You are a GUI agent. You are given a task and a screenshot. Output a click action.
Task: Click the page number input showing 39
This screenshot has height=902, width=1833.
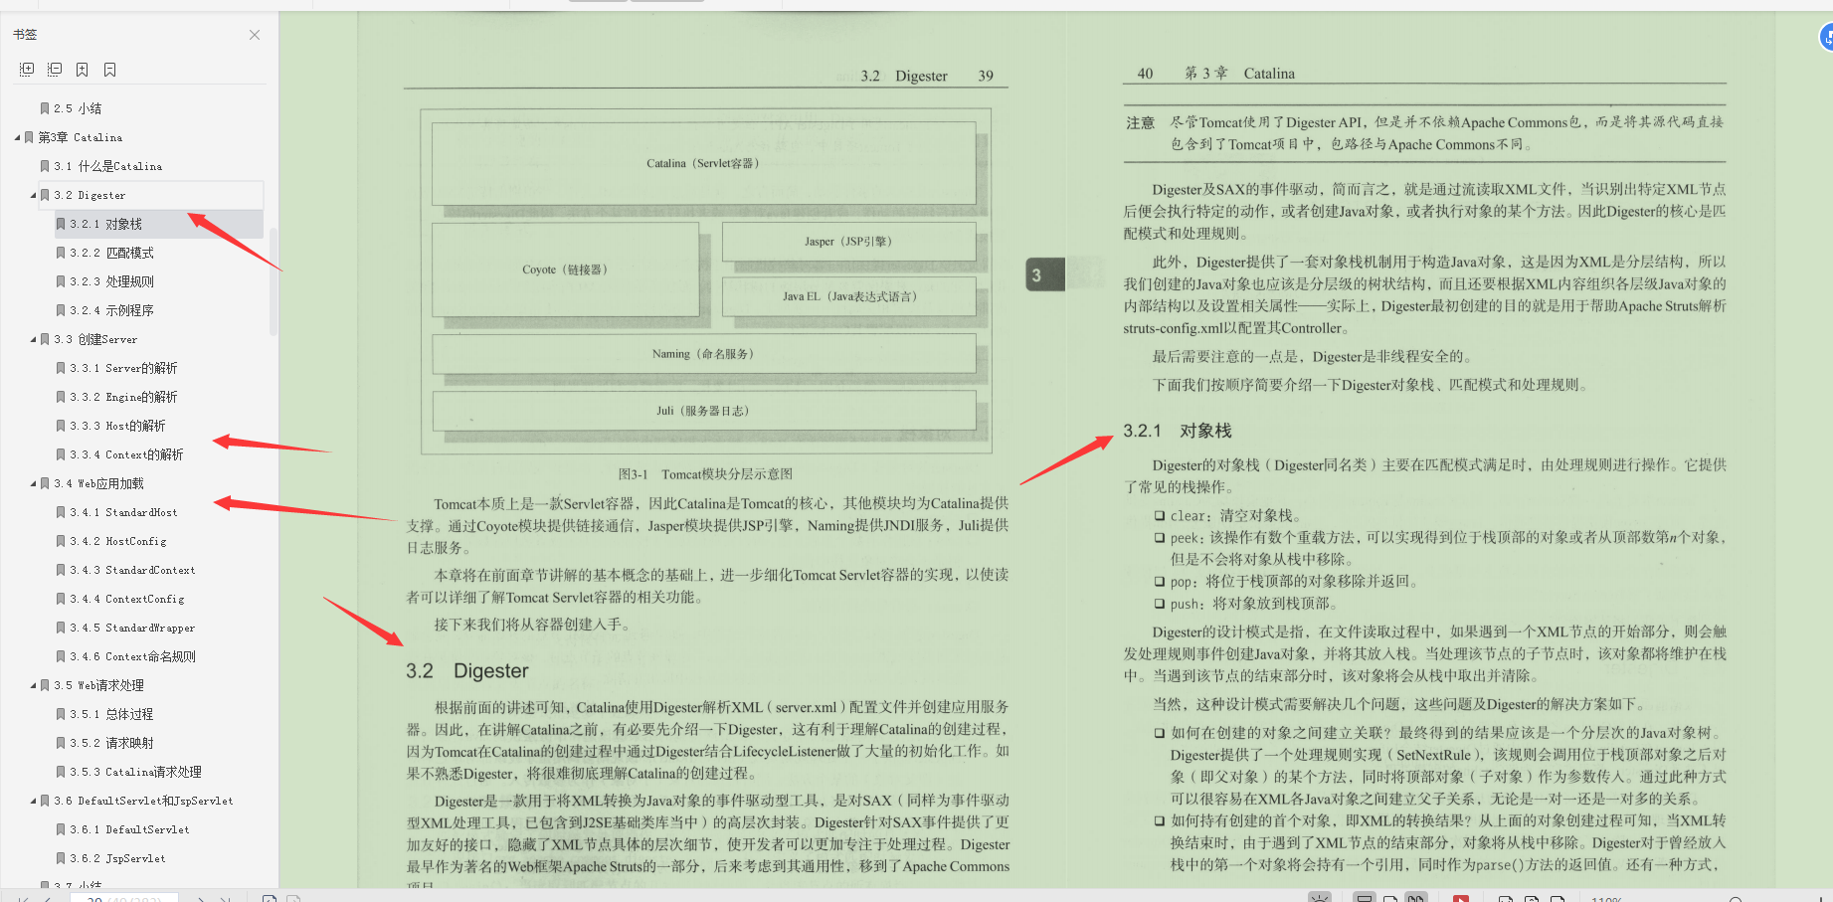pos(124,897)
